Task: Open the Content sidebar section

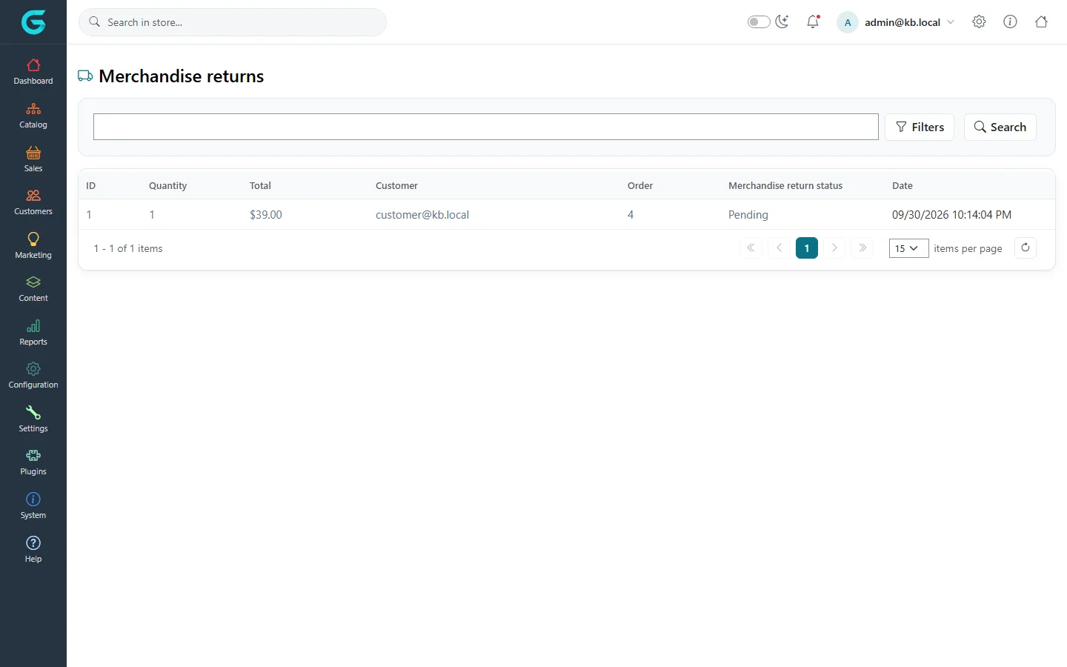Action: click(x=33, y=289)
